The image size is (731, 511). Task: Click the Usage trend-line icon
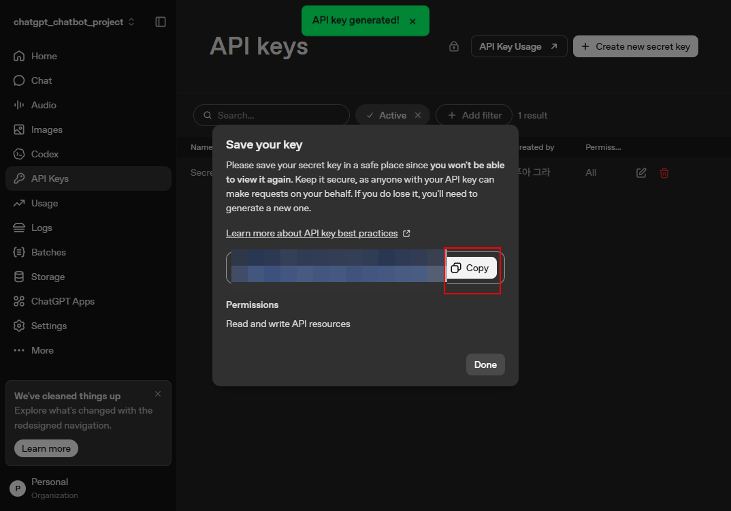point(19,203)
